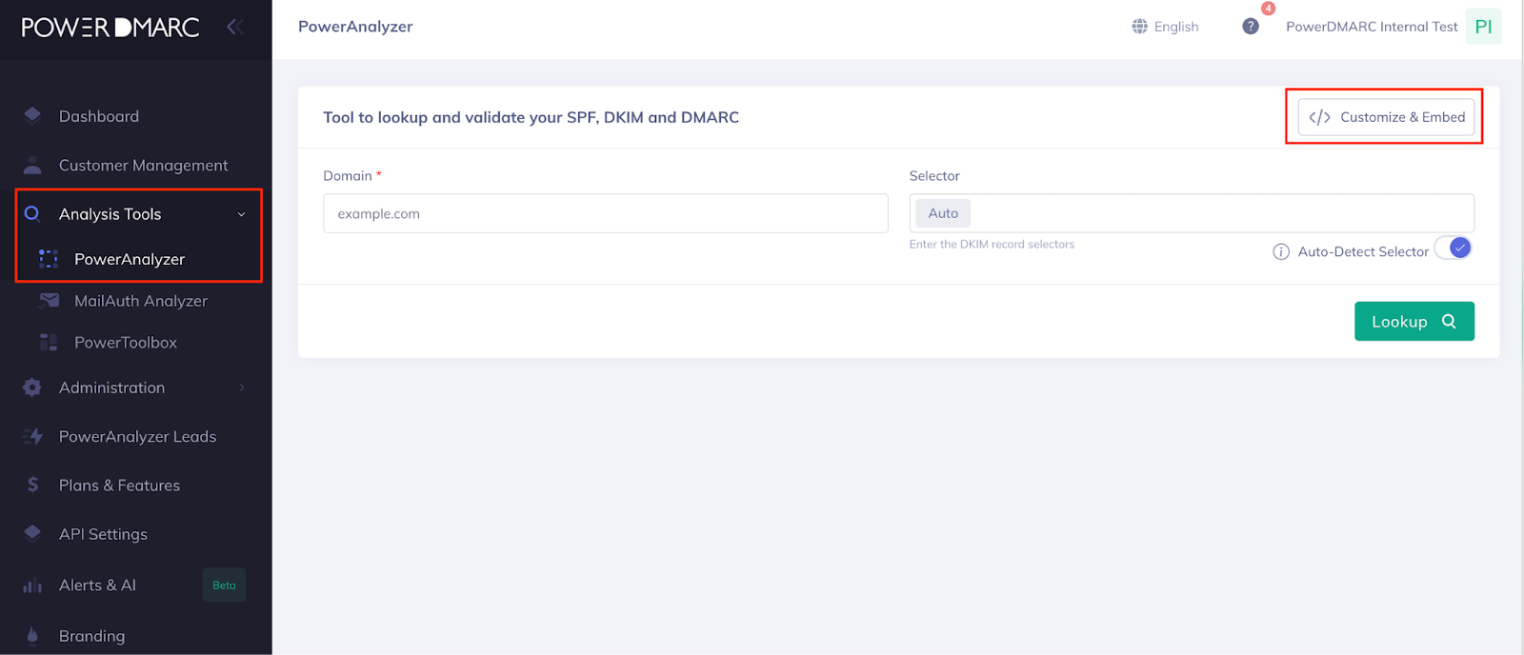Click the PowerDMARC logo
This screenshot has width=1524, height=655.
[x=110, y=27]
